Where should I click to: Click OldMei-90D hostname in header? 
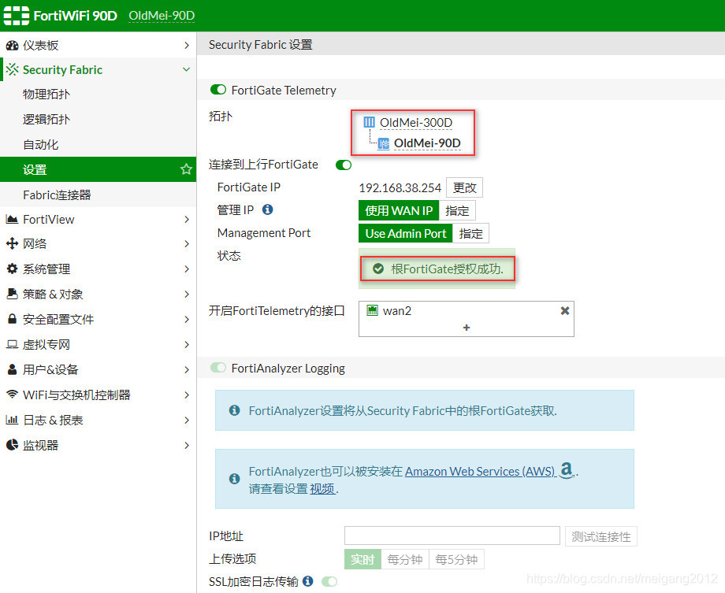(162, 16)
